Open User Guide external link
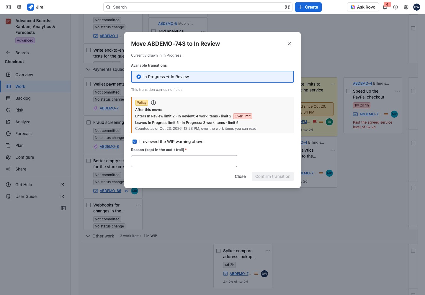Image resolution: width=425 pixels, height=295 pixels. (x=35, y=196)
